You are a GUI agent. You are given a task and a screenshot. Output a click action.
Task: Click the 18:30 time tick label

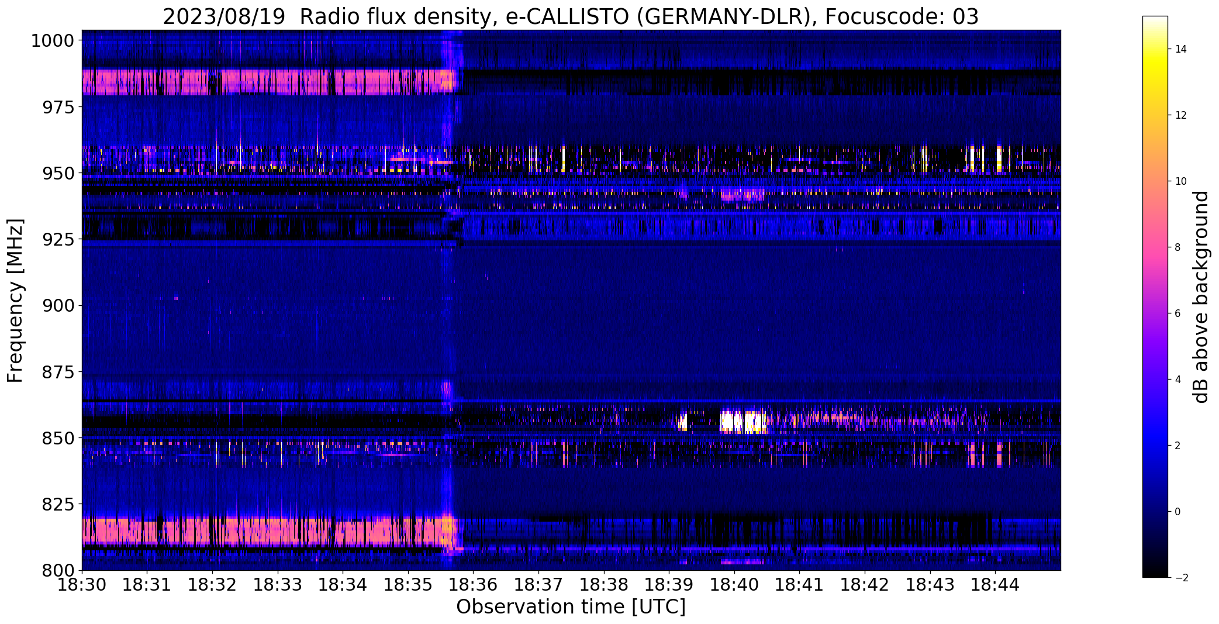coord(82,585)
